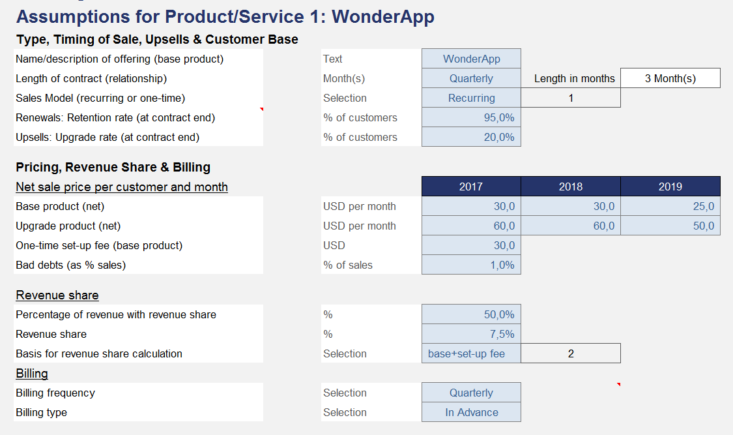733x435 pixels.
Task: Click the 'base+set-up fee' selection cell
Action: click(471, 354)
